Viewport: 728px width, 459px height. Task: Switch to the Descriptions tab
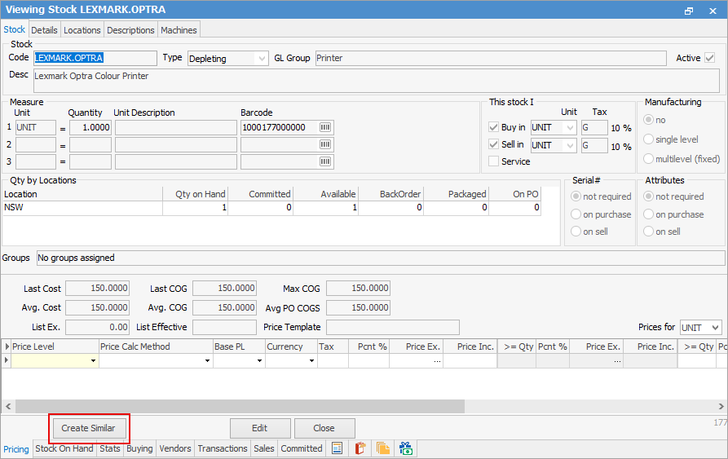pos(130,30)
